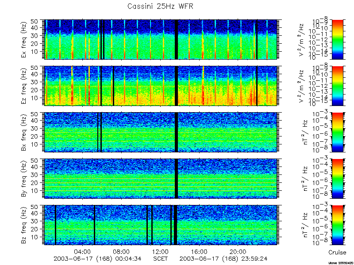Click the Cruise label under the colorbars

337,252
